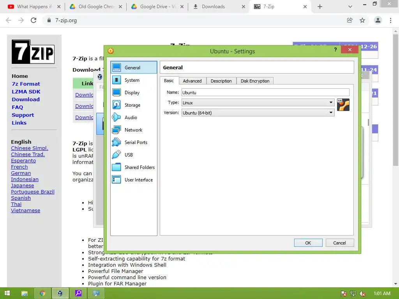Switch to the Disk Encryption tab
Screen dimensions: 399x299
255,81
